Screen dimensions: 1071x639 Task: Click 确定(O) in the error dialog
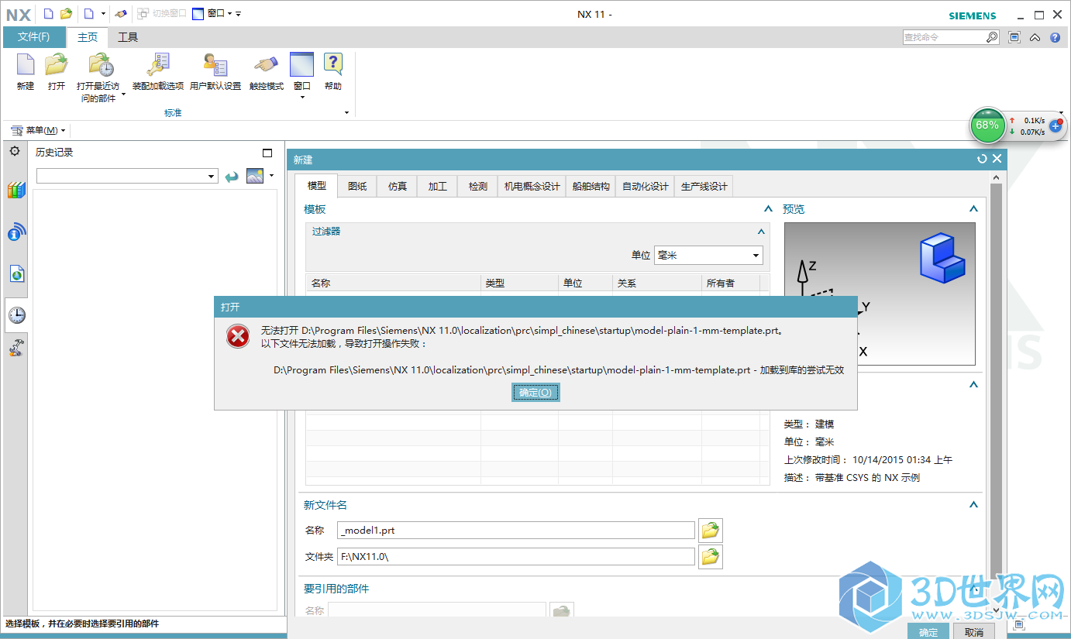point(535,393)
